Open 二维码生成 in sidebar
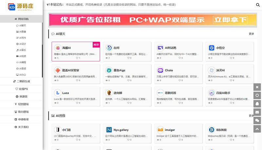Image resolution: width=262 pixels, height=150 pixels. pos(21,81)
